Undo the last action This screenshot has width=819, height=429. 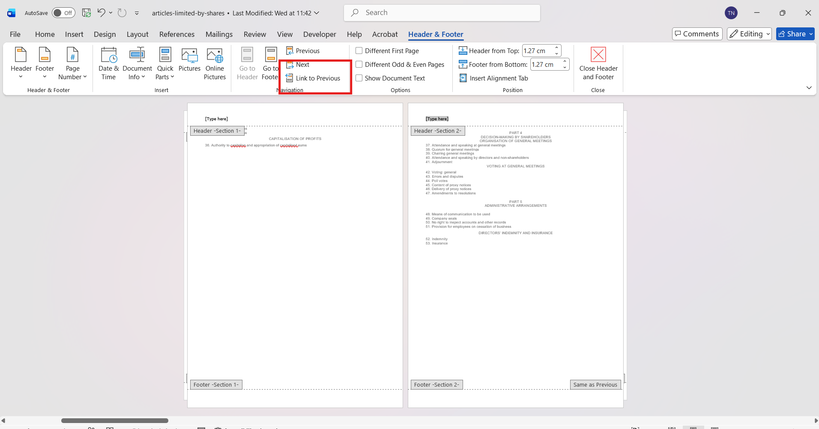(101, 13)
